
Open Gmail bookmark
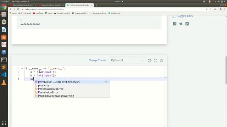[27, 13]
